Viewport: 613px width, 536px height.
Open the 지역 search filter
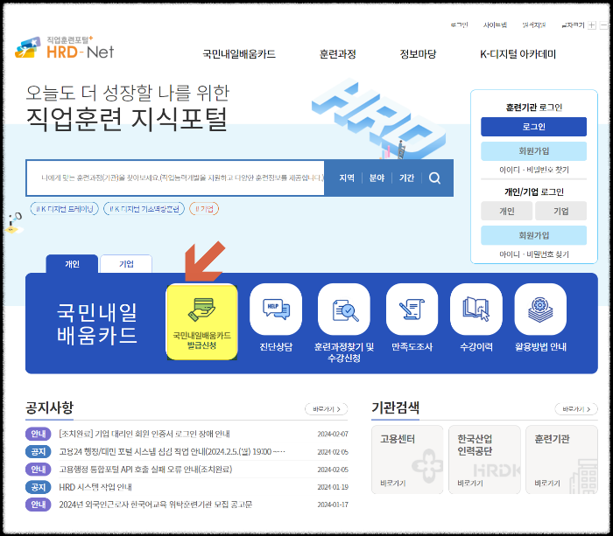tap(347, 178)
